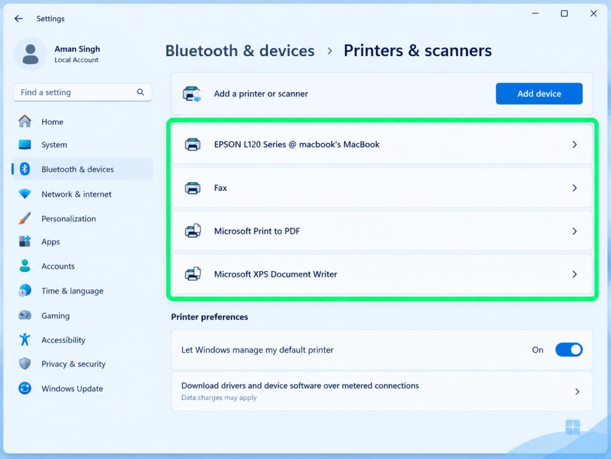Click the Time & language globe icon
This screenshot has height=459, width=611.
[x=25, y=290]
